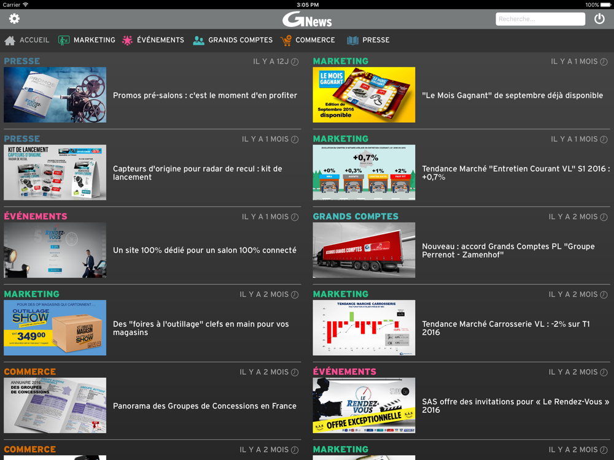This screenshot has height=460, width=614.
Task: Tap the Kit de lancement thumbnail
Action: coord(55,172)
